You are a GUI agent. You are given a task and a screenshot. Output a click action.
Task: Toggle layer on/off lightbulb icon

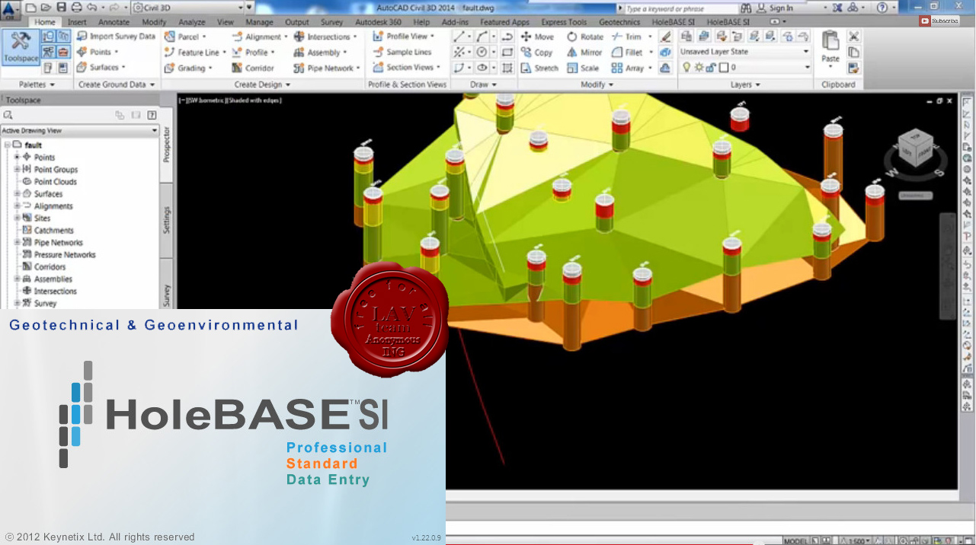686,67
